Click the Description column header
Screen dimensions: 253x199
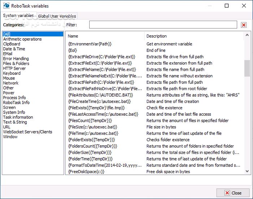click(x=194, y=36)
